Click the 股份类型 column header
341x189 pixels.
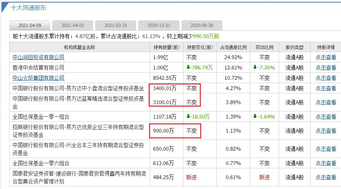click(294, 47)
